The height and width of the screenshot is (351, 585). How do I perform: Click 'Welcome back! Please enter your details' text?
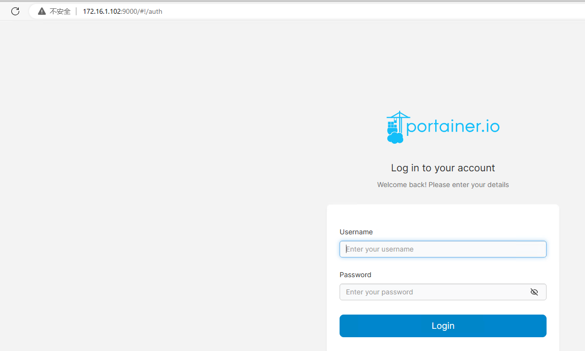443,185
